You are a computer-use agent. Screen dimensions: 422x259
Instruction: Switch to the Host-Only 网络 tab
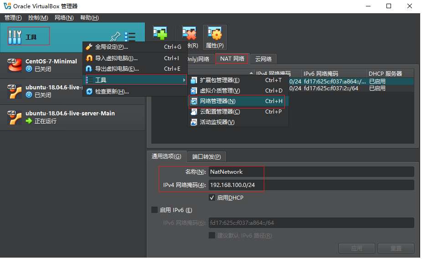(200, 59)
